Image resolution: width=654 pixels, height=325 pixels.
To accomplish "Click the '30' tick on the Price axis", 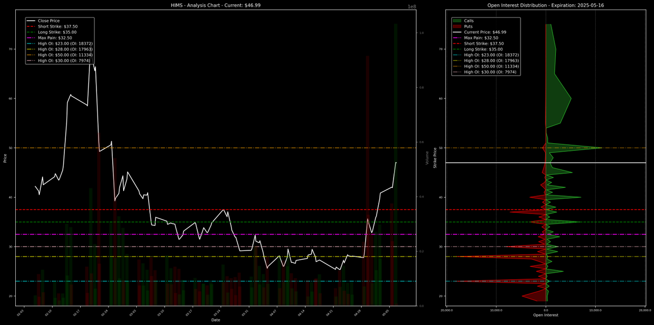I will point(11,247).
